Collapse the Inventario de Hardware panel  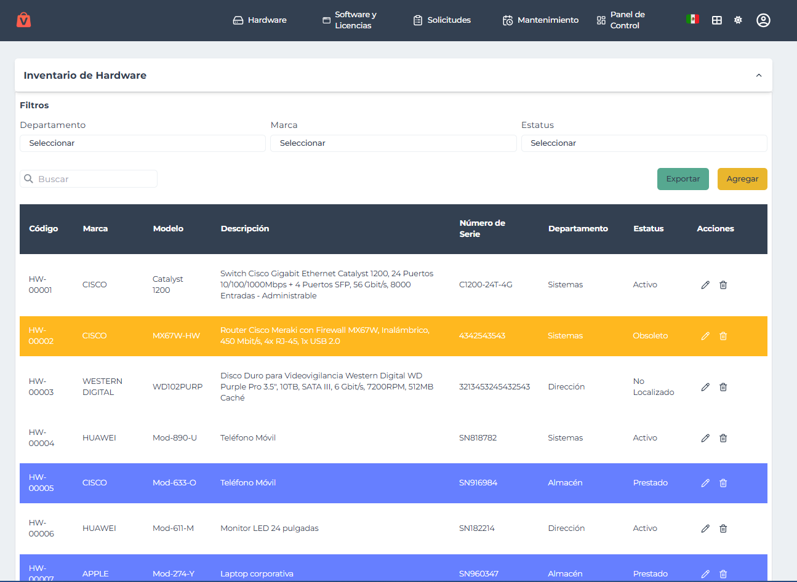759,76
